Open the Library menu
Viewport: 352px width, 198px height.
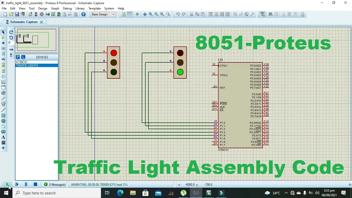(x=80, y=9)
